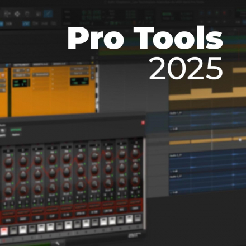Adjust the bottom knob of the SNARE channel
The height and width of the screenshot is (246, 246).
point(23,190)
